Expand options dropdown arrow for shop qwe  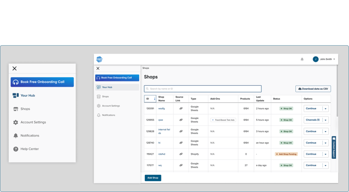point(326,120)
